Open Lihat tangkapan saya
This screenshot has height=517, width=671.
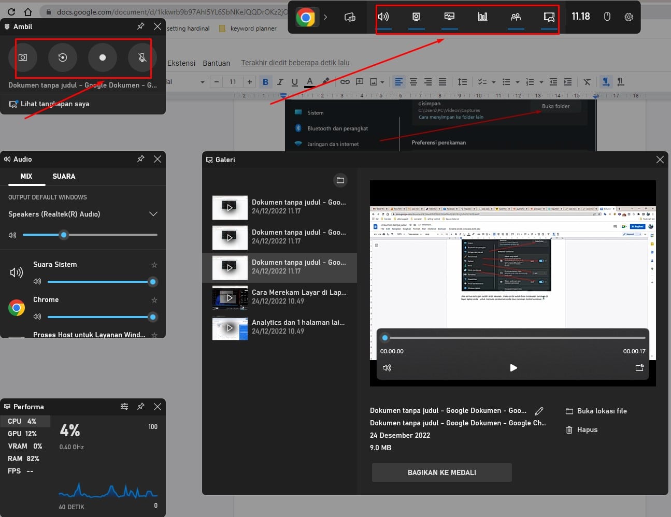pyautogui.click(x=50, y=104)
